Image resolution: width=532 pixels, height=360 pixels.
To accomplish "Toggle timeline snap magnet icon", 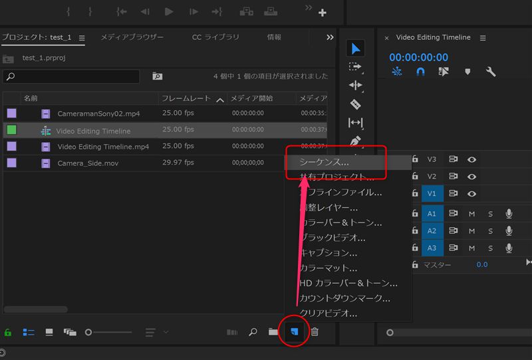I will coord(420,72).
